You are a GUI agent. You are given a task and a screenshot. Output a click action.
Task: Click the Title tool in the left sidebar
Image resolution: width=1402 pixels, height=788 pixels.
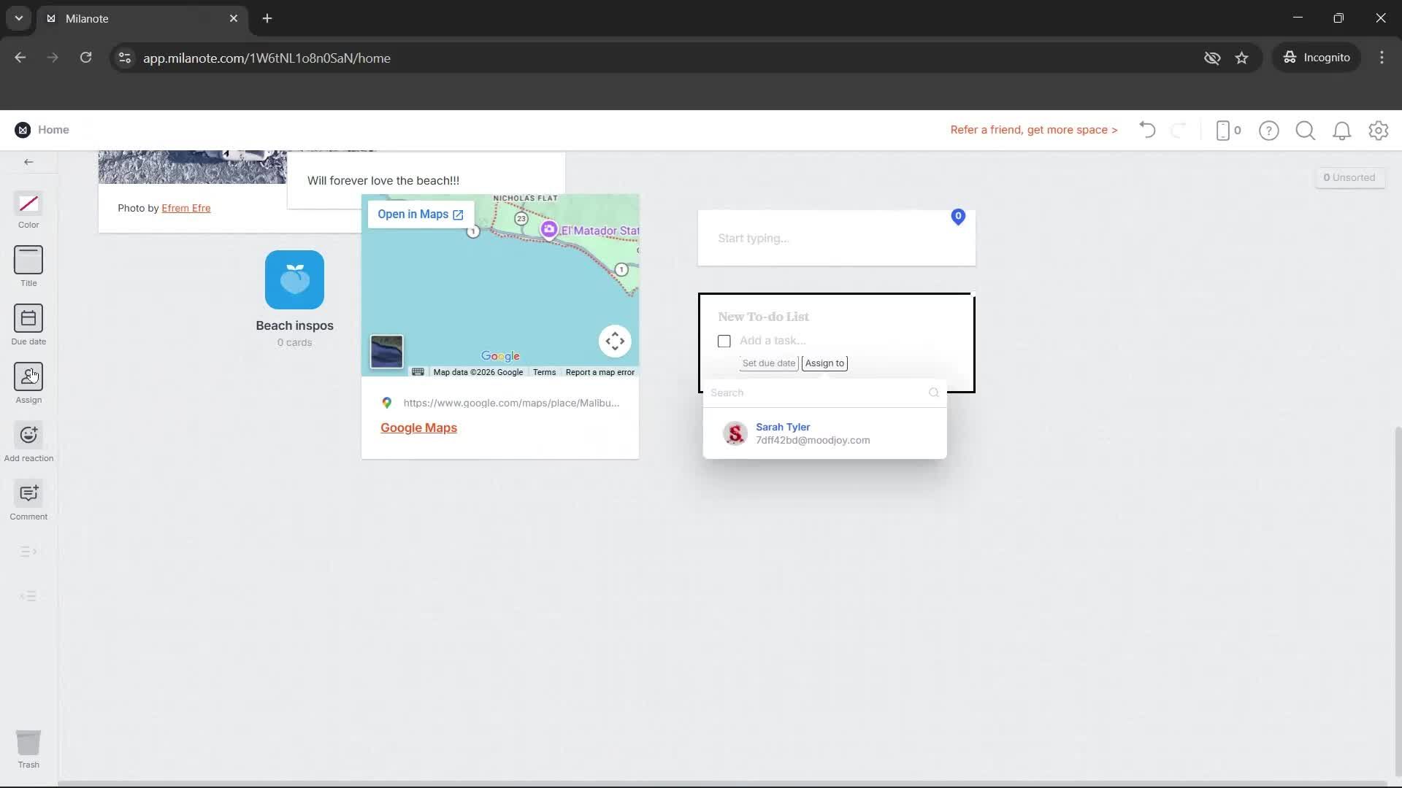[28, 265]
